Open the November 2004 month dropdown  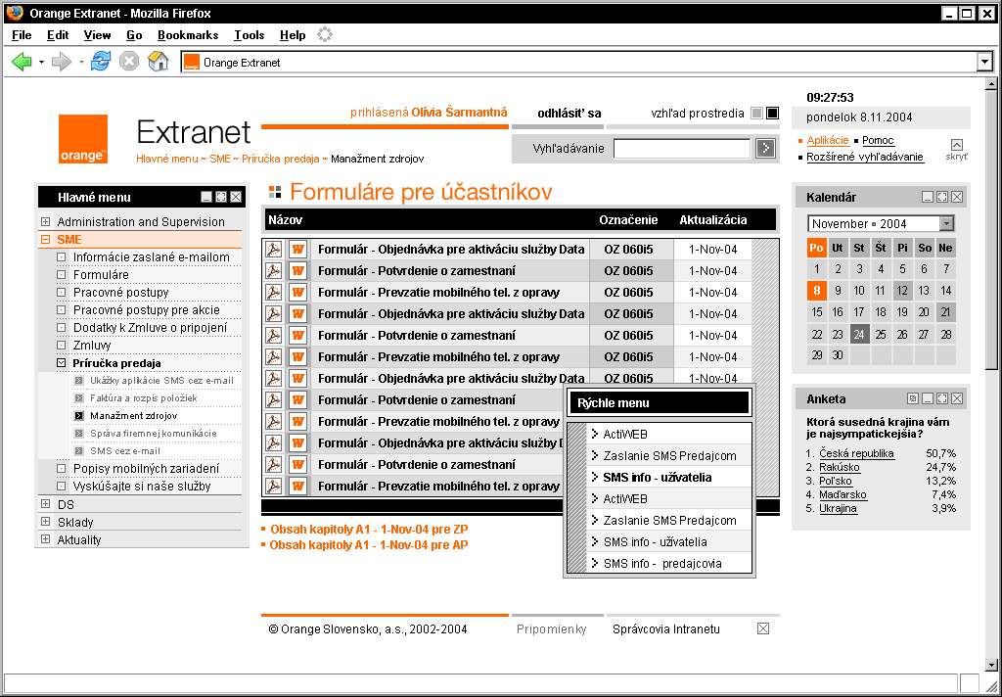(946, 223)
